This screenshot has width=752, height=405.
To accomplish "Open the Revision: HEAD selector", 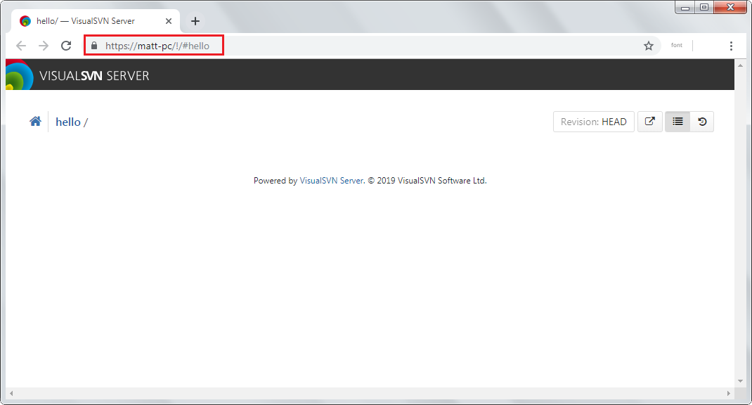I will click(x=593, y=122).
